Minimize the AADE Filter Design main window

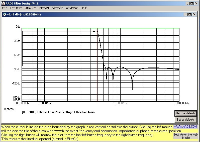click(x=187, y=3)
